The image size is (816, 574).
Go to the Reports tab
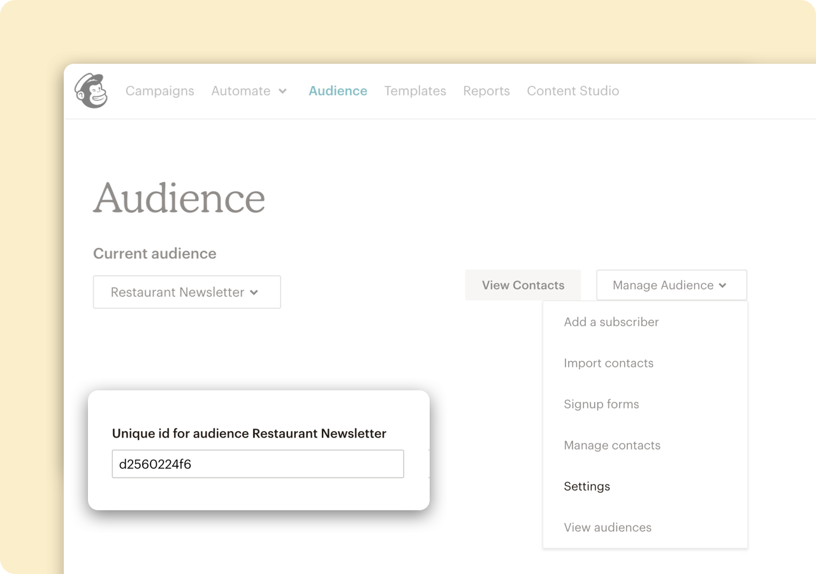(486, 91)
